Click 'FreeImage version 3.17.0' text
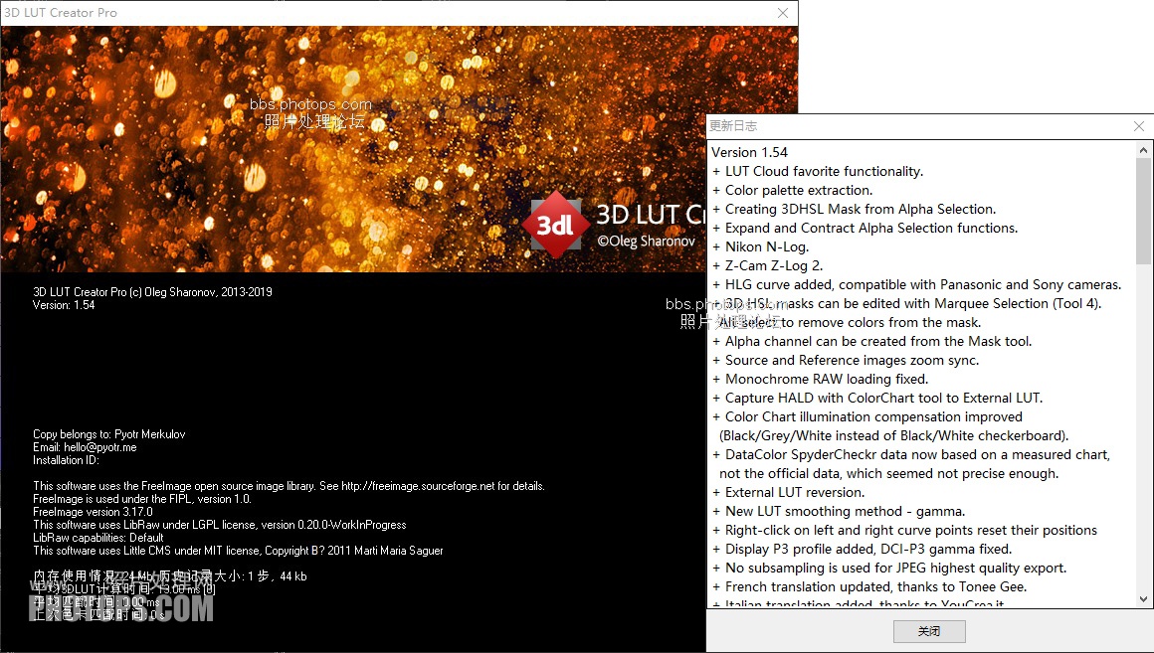1154x653 pixels. point(93,512)
